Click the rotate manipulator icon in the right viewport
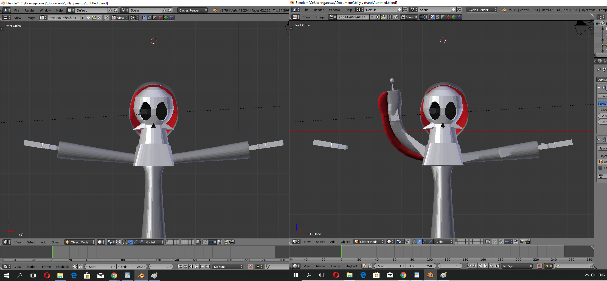607x281 pixels. 425,241
